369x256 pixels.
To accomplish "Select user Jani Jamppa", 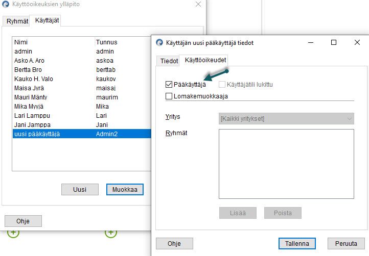I will coord(82,124).
